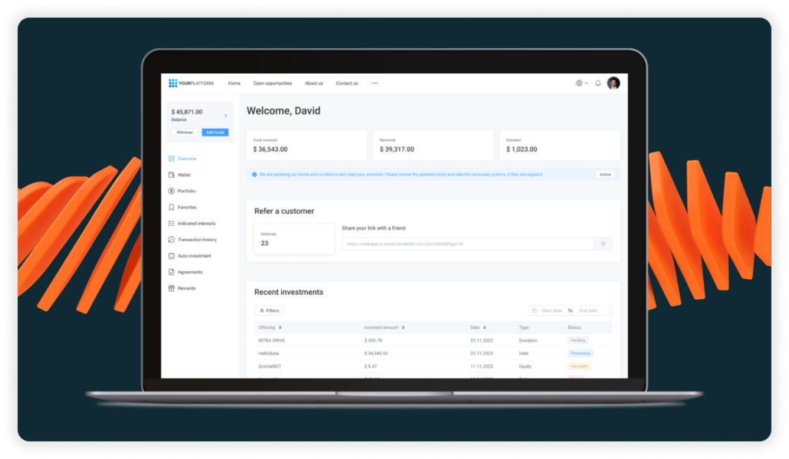Open the notifications bell

pyautogui.click(x=597, y=82)
